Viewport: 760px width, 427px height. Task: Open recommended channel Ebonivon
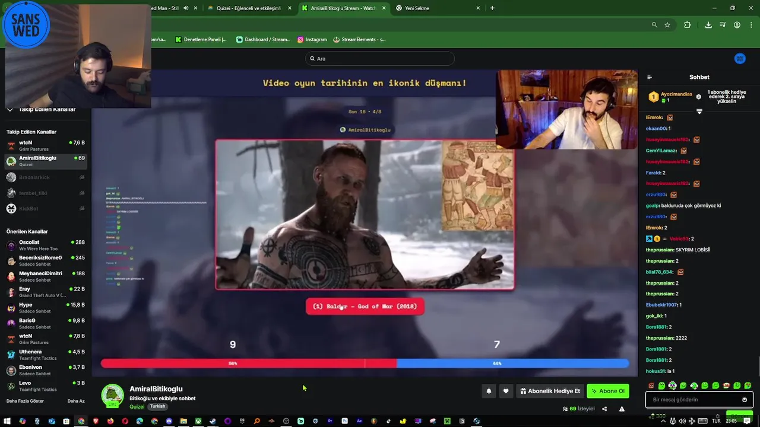pyautogui.click(x=46, y=370)
